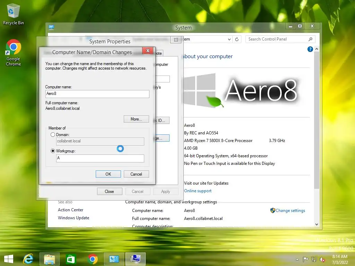Click the More... button
The image size is (355, 266).
tap(136, 119)
